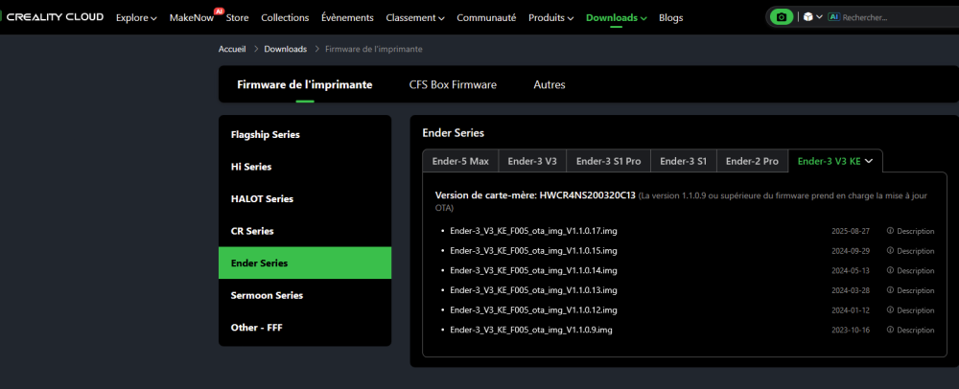The height and width of the screenshot is (389, 959).
Task: Open the cube search-type dropdown arrow
Action: [820, 17]
